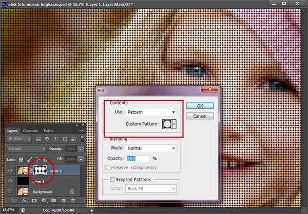
Task: Click lock image pixels brush icon
Action: click(x=29, y=159)
